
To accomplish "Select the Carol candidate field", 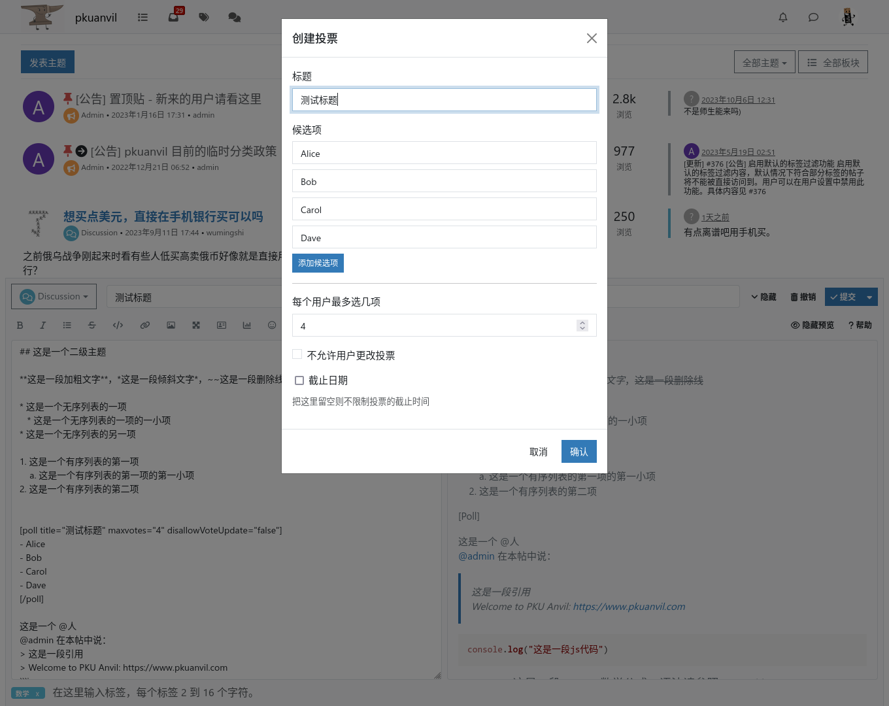I will [444, 209].
